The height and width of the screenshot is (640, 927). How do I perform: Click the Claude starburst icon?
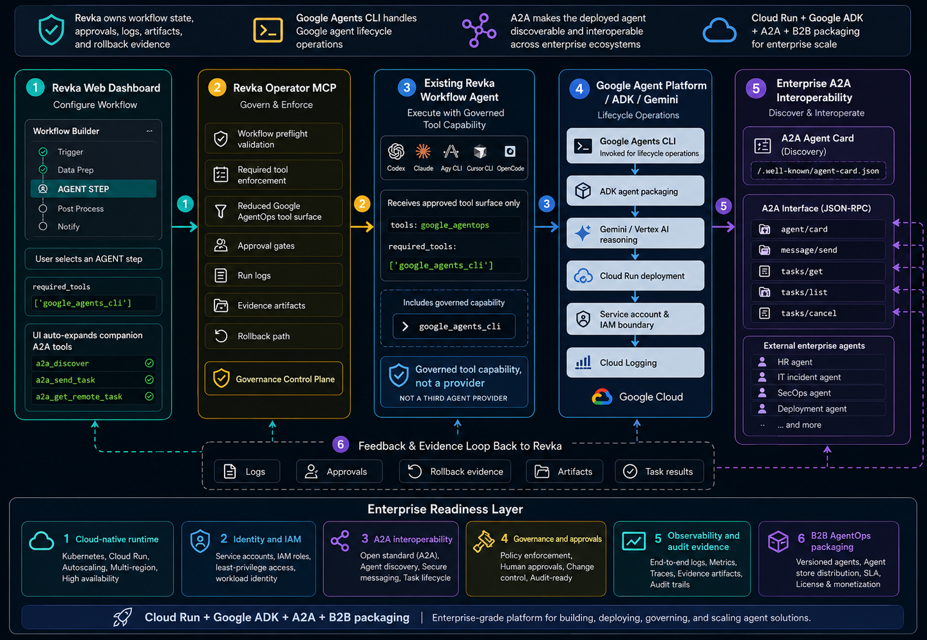click(x=423, y=152)
